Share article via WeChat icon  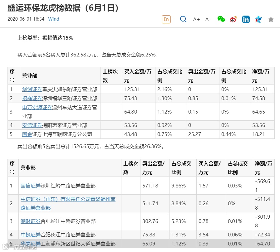(221, 19)
